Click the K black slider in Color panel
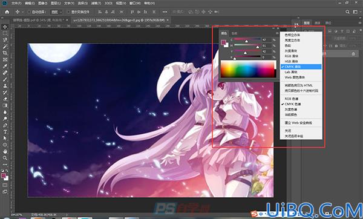The image size is (363, 219). (247, 57)
